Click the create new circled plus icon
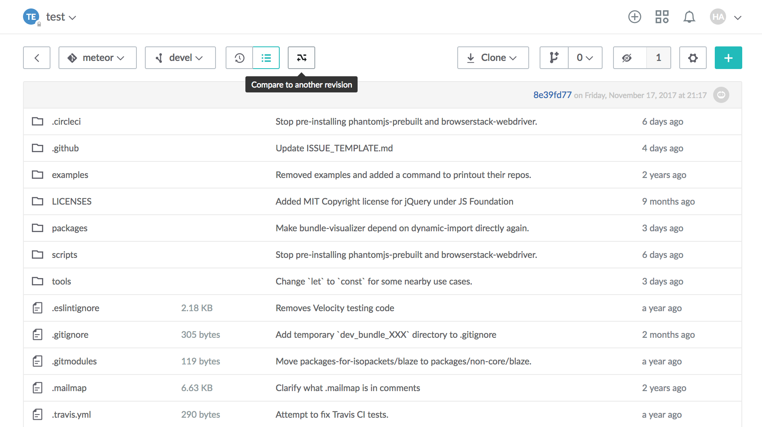 click(634, 17)
